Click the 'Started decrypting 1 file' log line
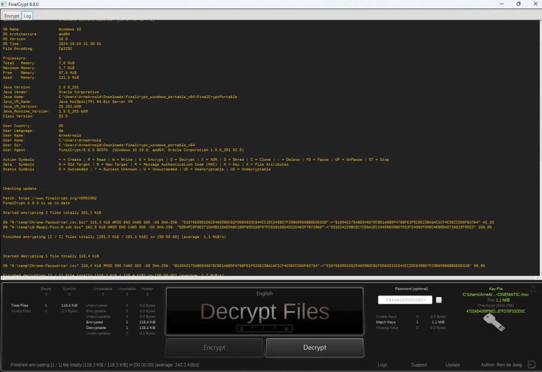This screenshot has height=372, width=542. (51, 256)
